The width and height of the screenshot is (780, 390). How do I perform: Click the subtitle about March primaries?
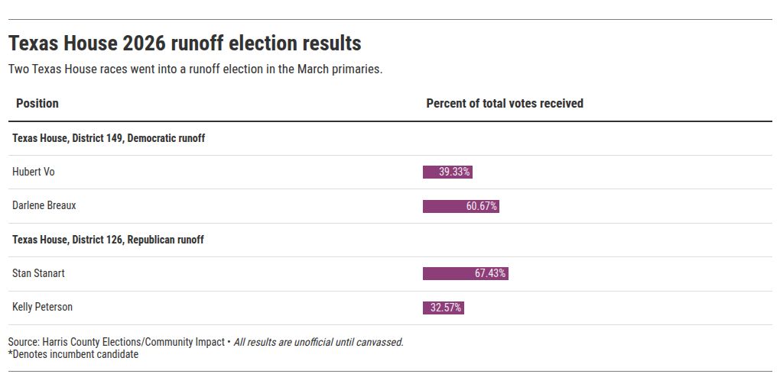(x=196, y=69)
